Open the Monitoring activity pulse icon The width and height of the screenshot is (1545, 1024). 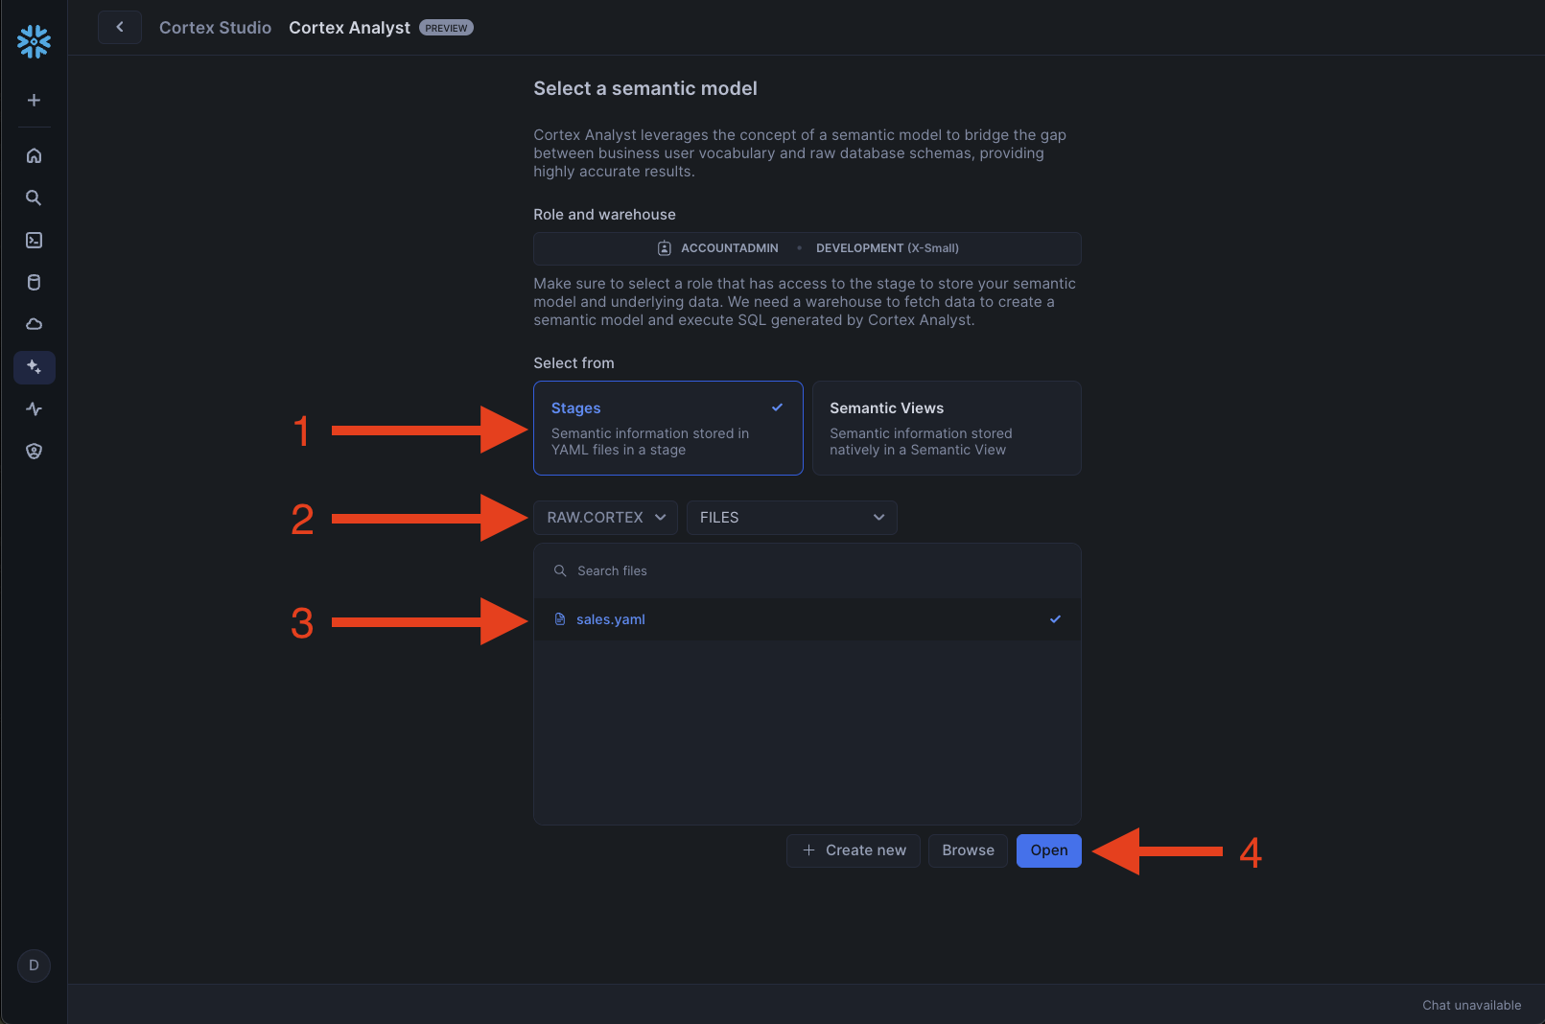click(34, 409)
